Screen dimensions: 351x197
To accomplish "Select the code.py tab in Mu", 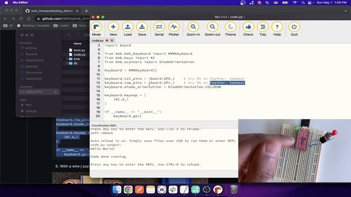I will (98, 40).
